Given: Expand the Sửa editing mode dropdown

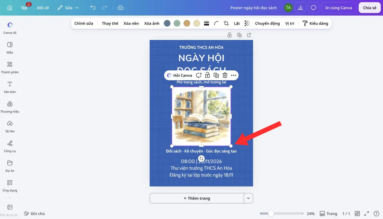Looking at the screenshot, I should [x=68, y=8].
